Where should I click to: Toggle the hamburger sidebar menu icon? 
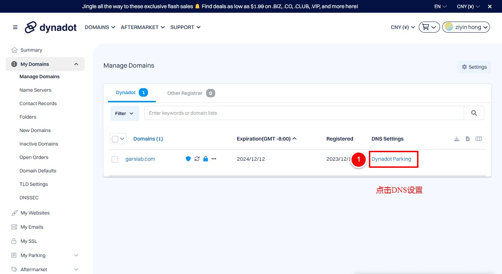click(15, 27)
